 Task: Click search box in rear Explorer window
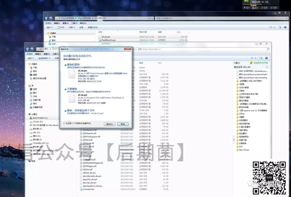pos(221,18)
